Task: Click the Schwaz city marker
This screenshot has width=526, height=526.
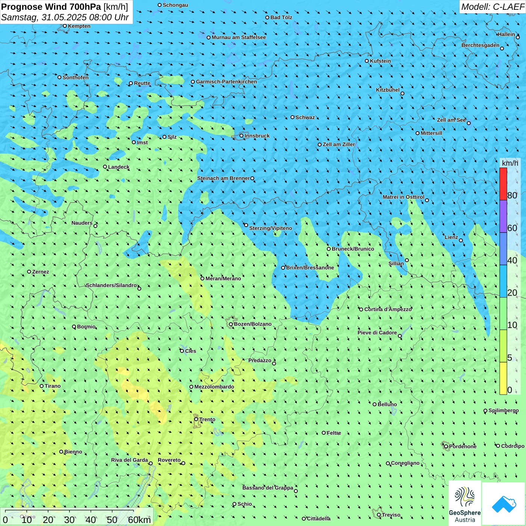Action: pos(293,117)
